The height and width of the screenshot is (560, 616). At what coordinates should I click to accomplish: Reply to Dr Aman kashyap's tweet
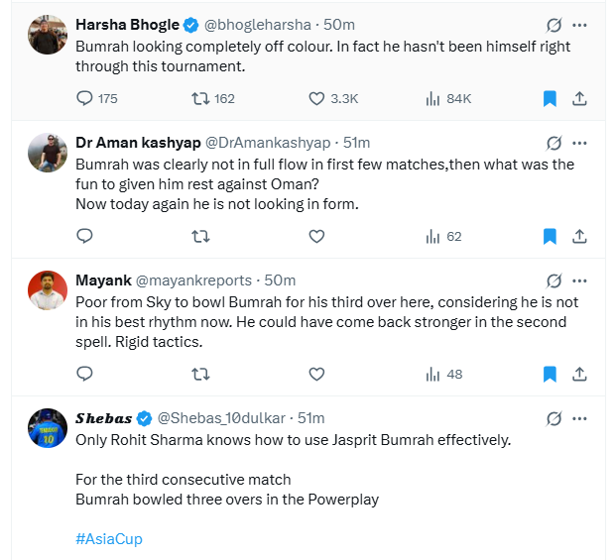point(84,236)
